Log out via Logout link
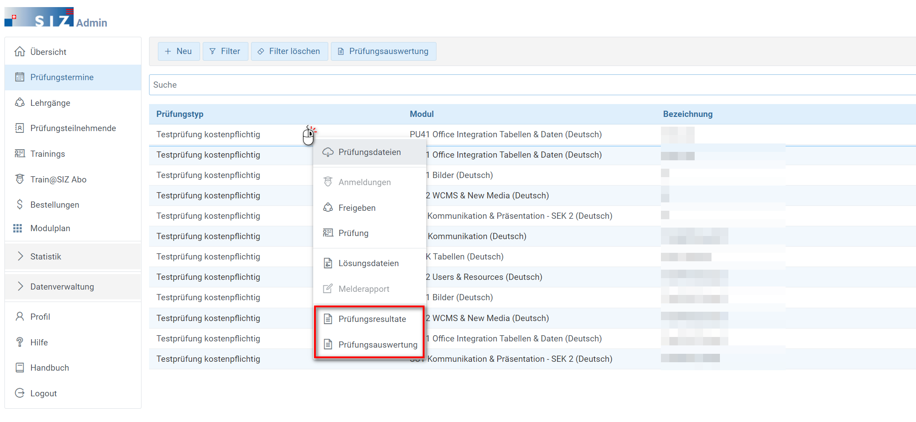 [73, 393]
